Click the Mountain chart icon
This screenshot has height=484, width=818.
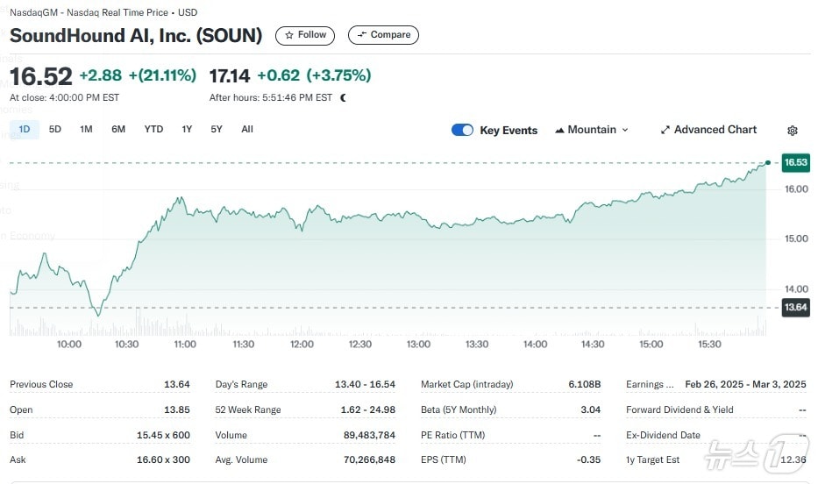click(x=559, y=131)
